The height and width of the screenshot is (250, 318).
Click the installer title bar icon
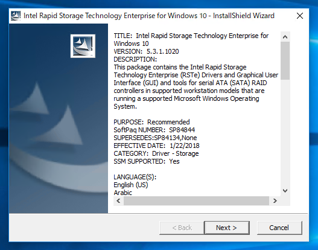pyautogui.click(x=16, y=16)
